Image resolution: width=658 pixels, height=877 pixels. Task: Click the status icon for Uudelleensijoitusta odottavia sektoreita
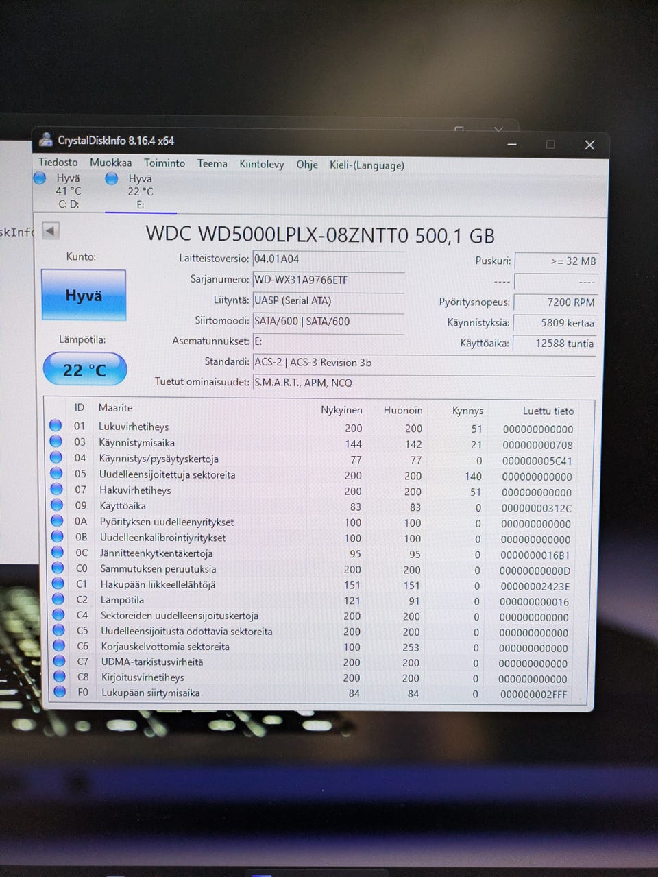59,630
